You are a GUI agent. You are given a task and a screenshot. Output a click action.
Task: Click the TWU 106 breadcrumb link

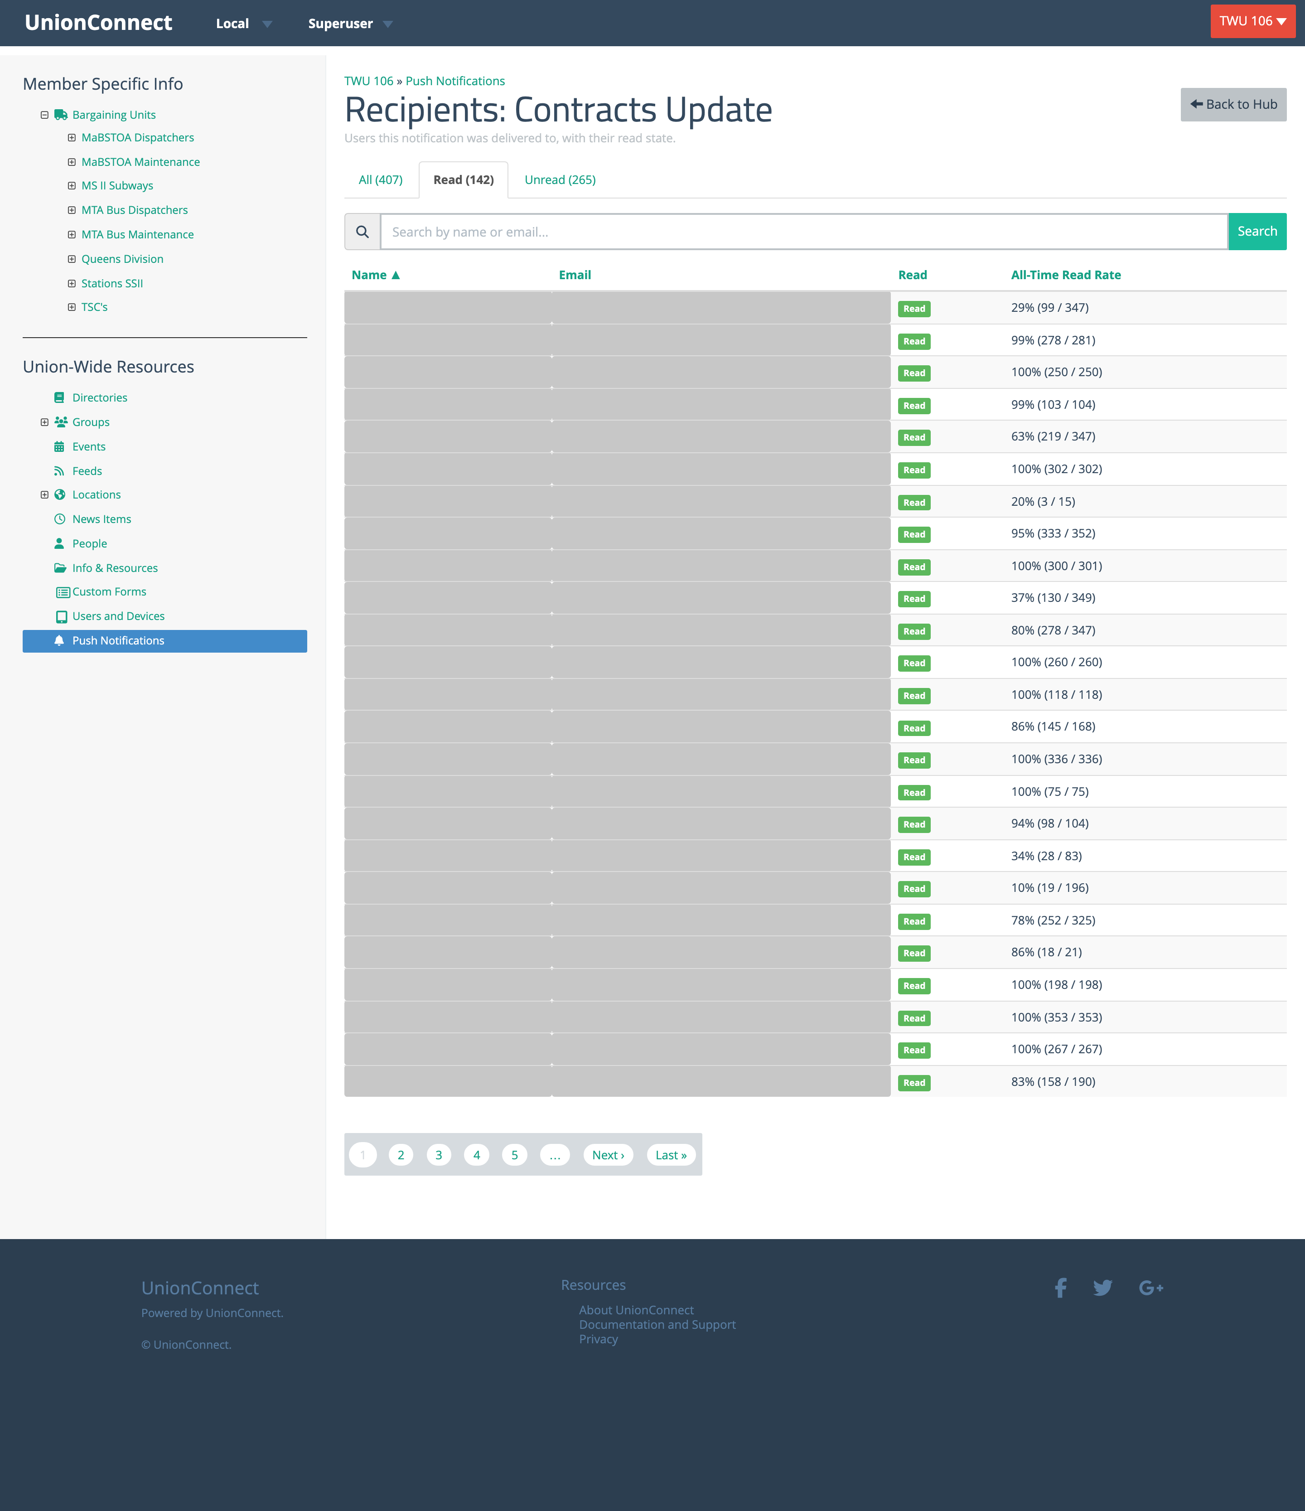[369, 81]
